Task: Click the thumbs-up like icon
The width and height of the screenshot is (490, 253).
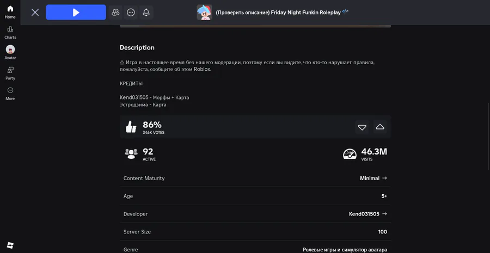Action: 131,127
